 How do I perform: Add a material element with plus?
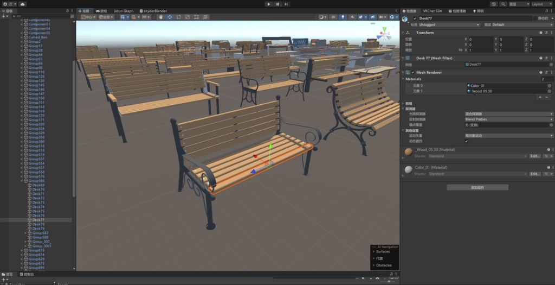point(540,97)
